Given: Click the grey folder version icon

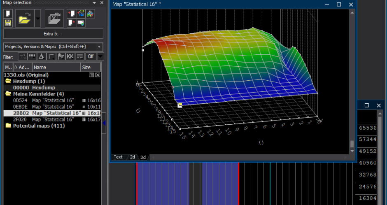Looking at the screenshot, I should pyautogui.click(x=54, y=18).
